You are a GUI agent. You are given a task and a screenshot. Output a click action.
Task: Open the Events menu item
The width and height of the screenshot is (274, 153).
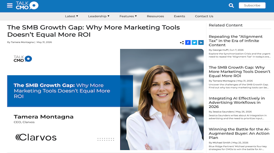(179, 16)
